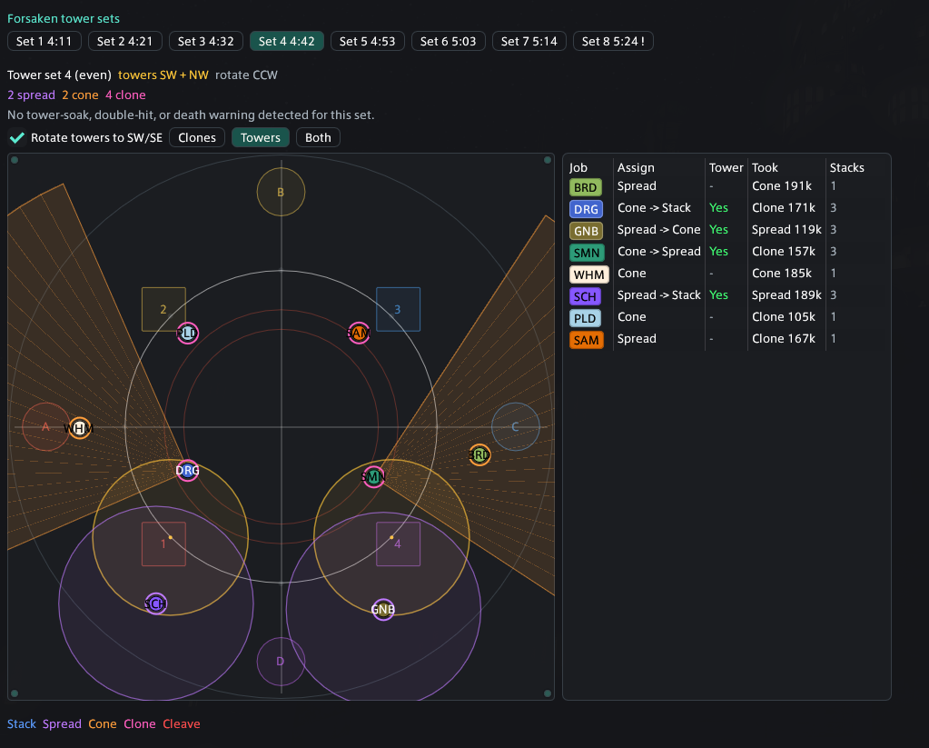Click the SCH job badge in table
Screen dimensions: 929x748
(x=585, y=296)
